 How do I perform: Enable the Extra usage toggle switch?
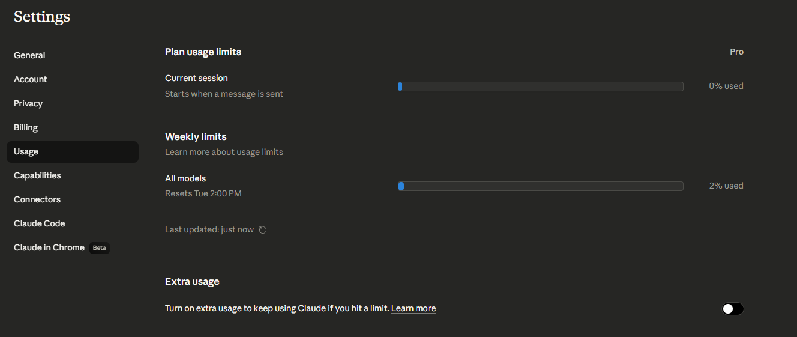tap(733, 309)
